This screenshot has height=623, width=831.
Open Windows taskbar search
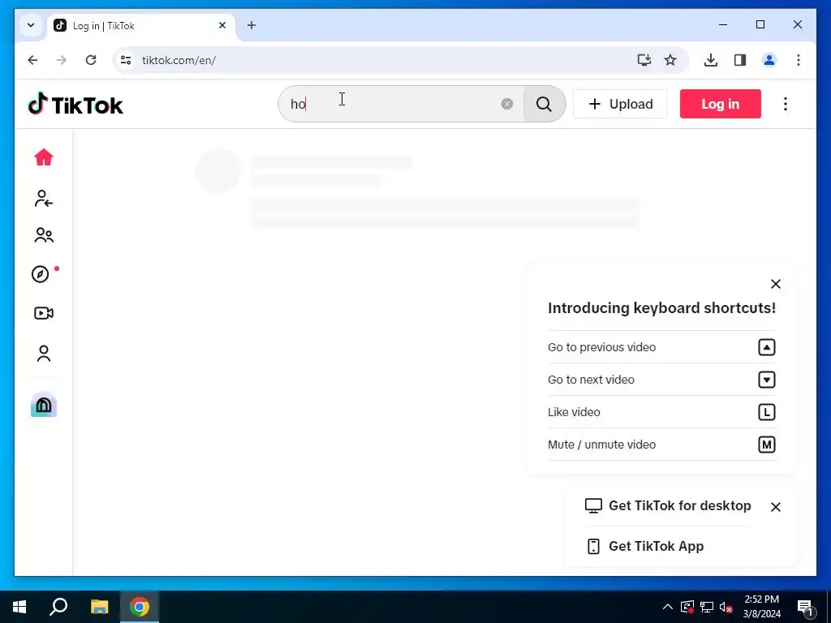pos(58,607)
